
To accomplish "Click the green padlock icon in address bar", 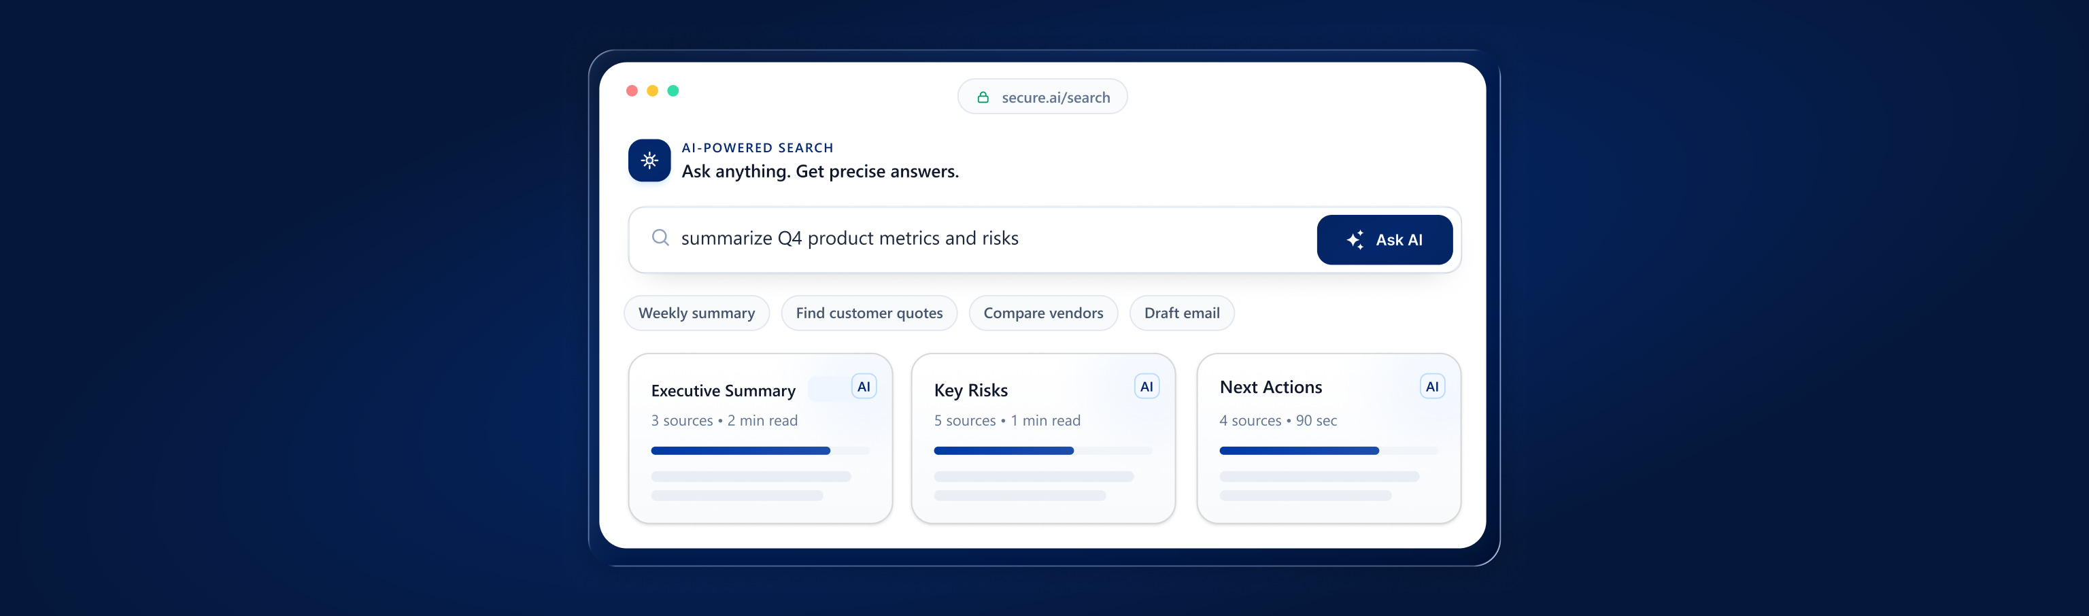I will click(982, 97).
